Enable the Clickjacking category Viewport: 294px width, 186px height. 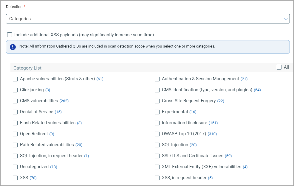click(15, 90)
